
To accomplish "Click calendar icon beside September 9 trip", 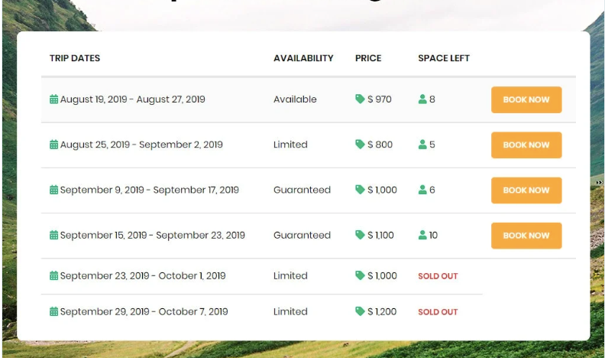I will (x=54, y=190).
